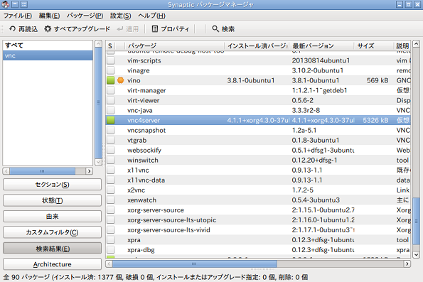Screen dimensions: 423x282
Task: Open the ファイル(F) menu
Action: pyautogui.click(x=18, y=16)
